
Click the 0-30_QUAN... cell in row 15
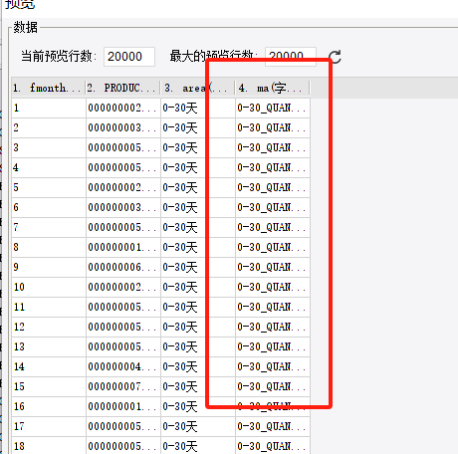(x=273, y=386)
